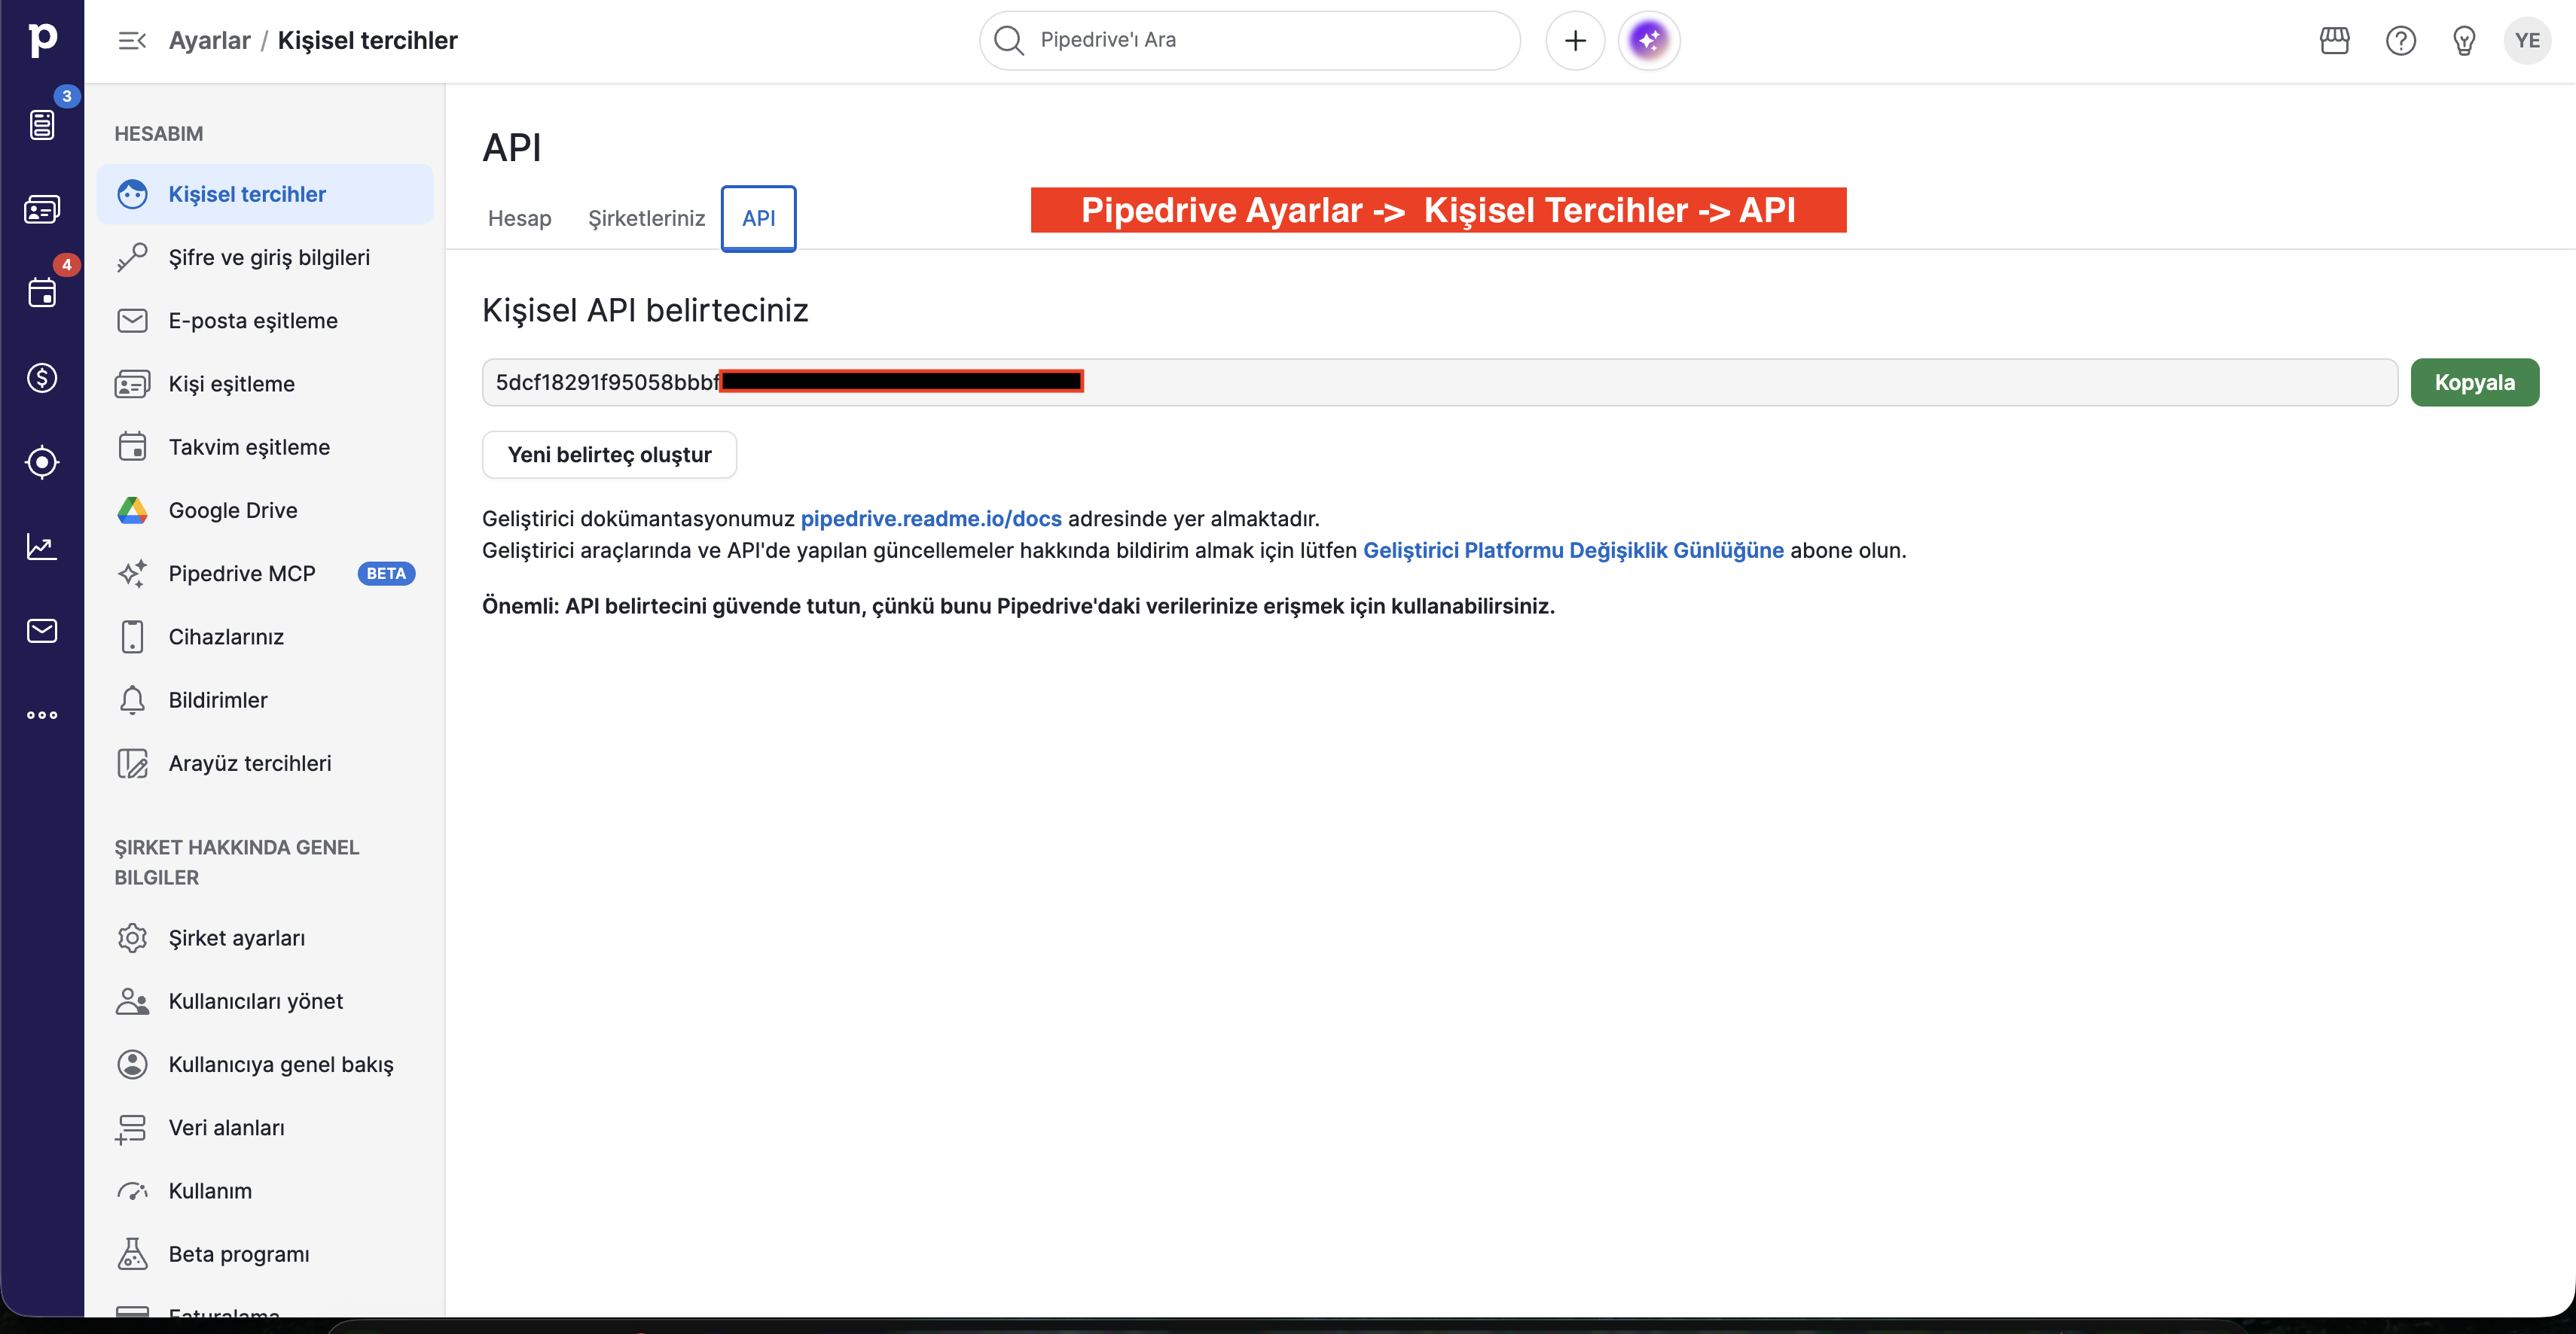Click the Ayarlar breadcrumb link
The height and width of the screenshot is (1334, 2576).
click(x=209, y=41)
